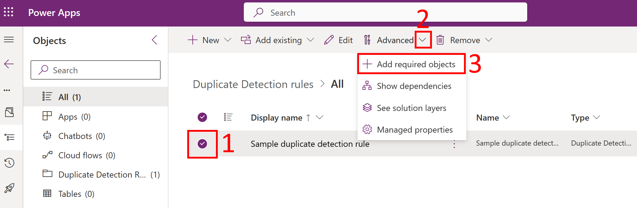This screenshot has height=208, width=637.
Task: Toggle the select-all header checkbox
Action: click(x=202, y=117)
